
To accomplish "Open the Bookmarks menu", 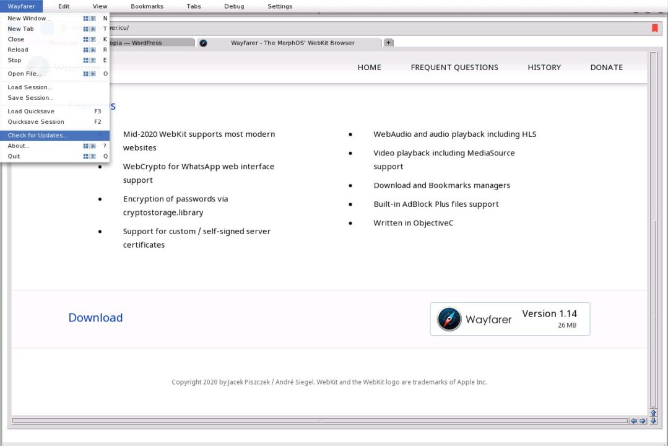I will (x=147, y=6).
